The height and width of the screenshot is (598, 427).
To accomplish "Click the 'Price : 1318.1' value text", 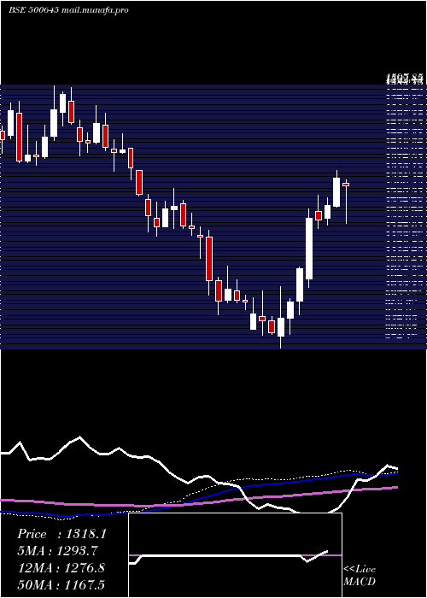I will (x=61, y=534).
